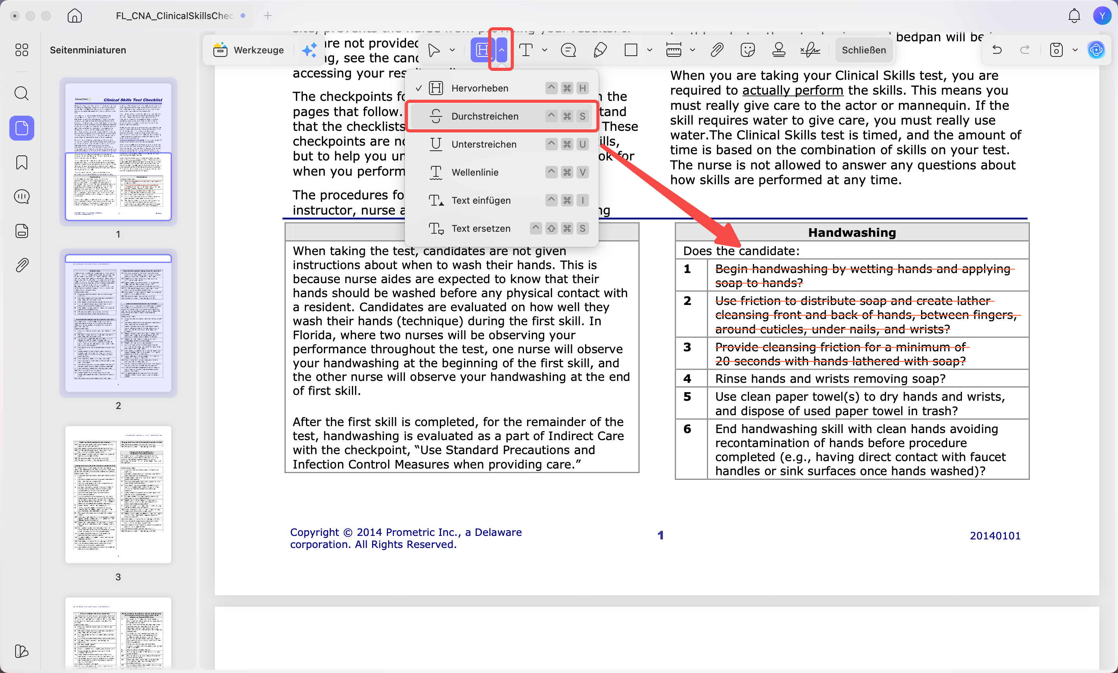
Task: Switch to the FL_CNA_ClinicalSkillsChec tab
Action: click(180, 16)
